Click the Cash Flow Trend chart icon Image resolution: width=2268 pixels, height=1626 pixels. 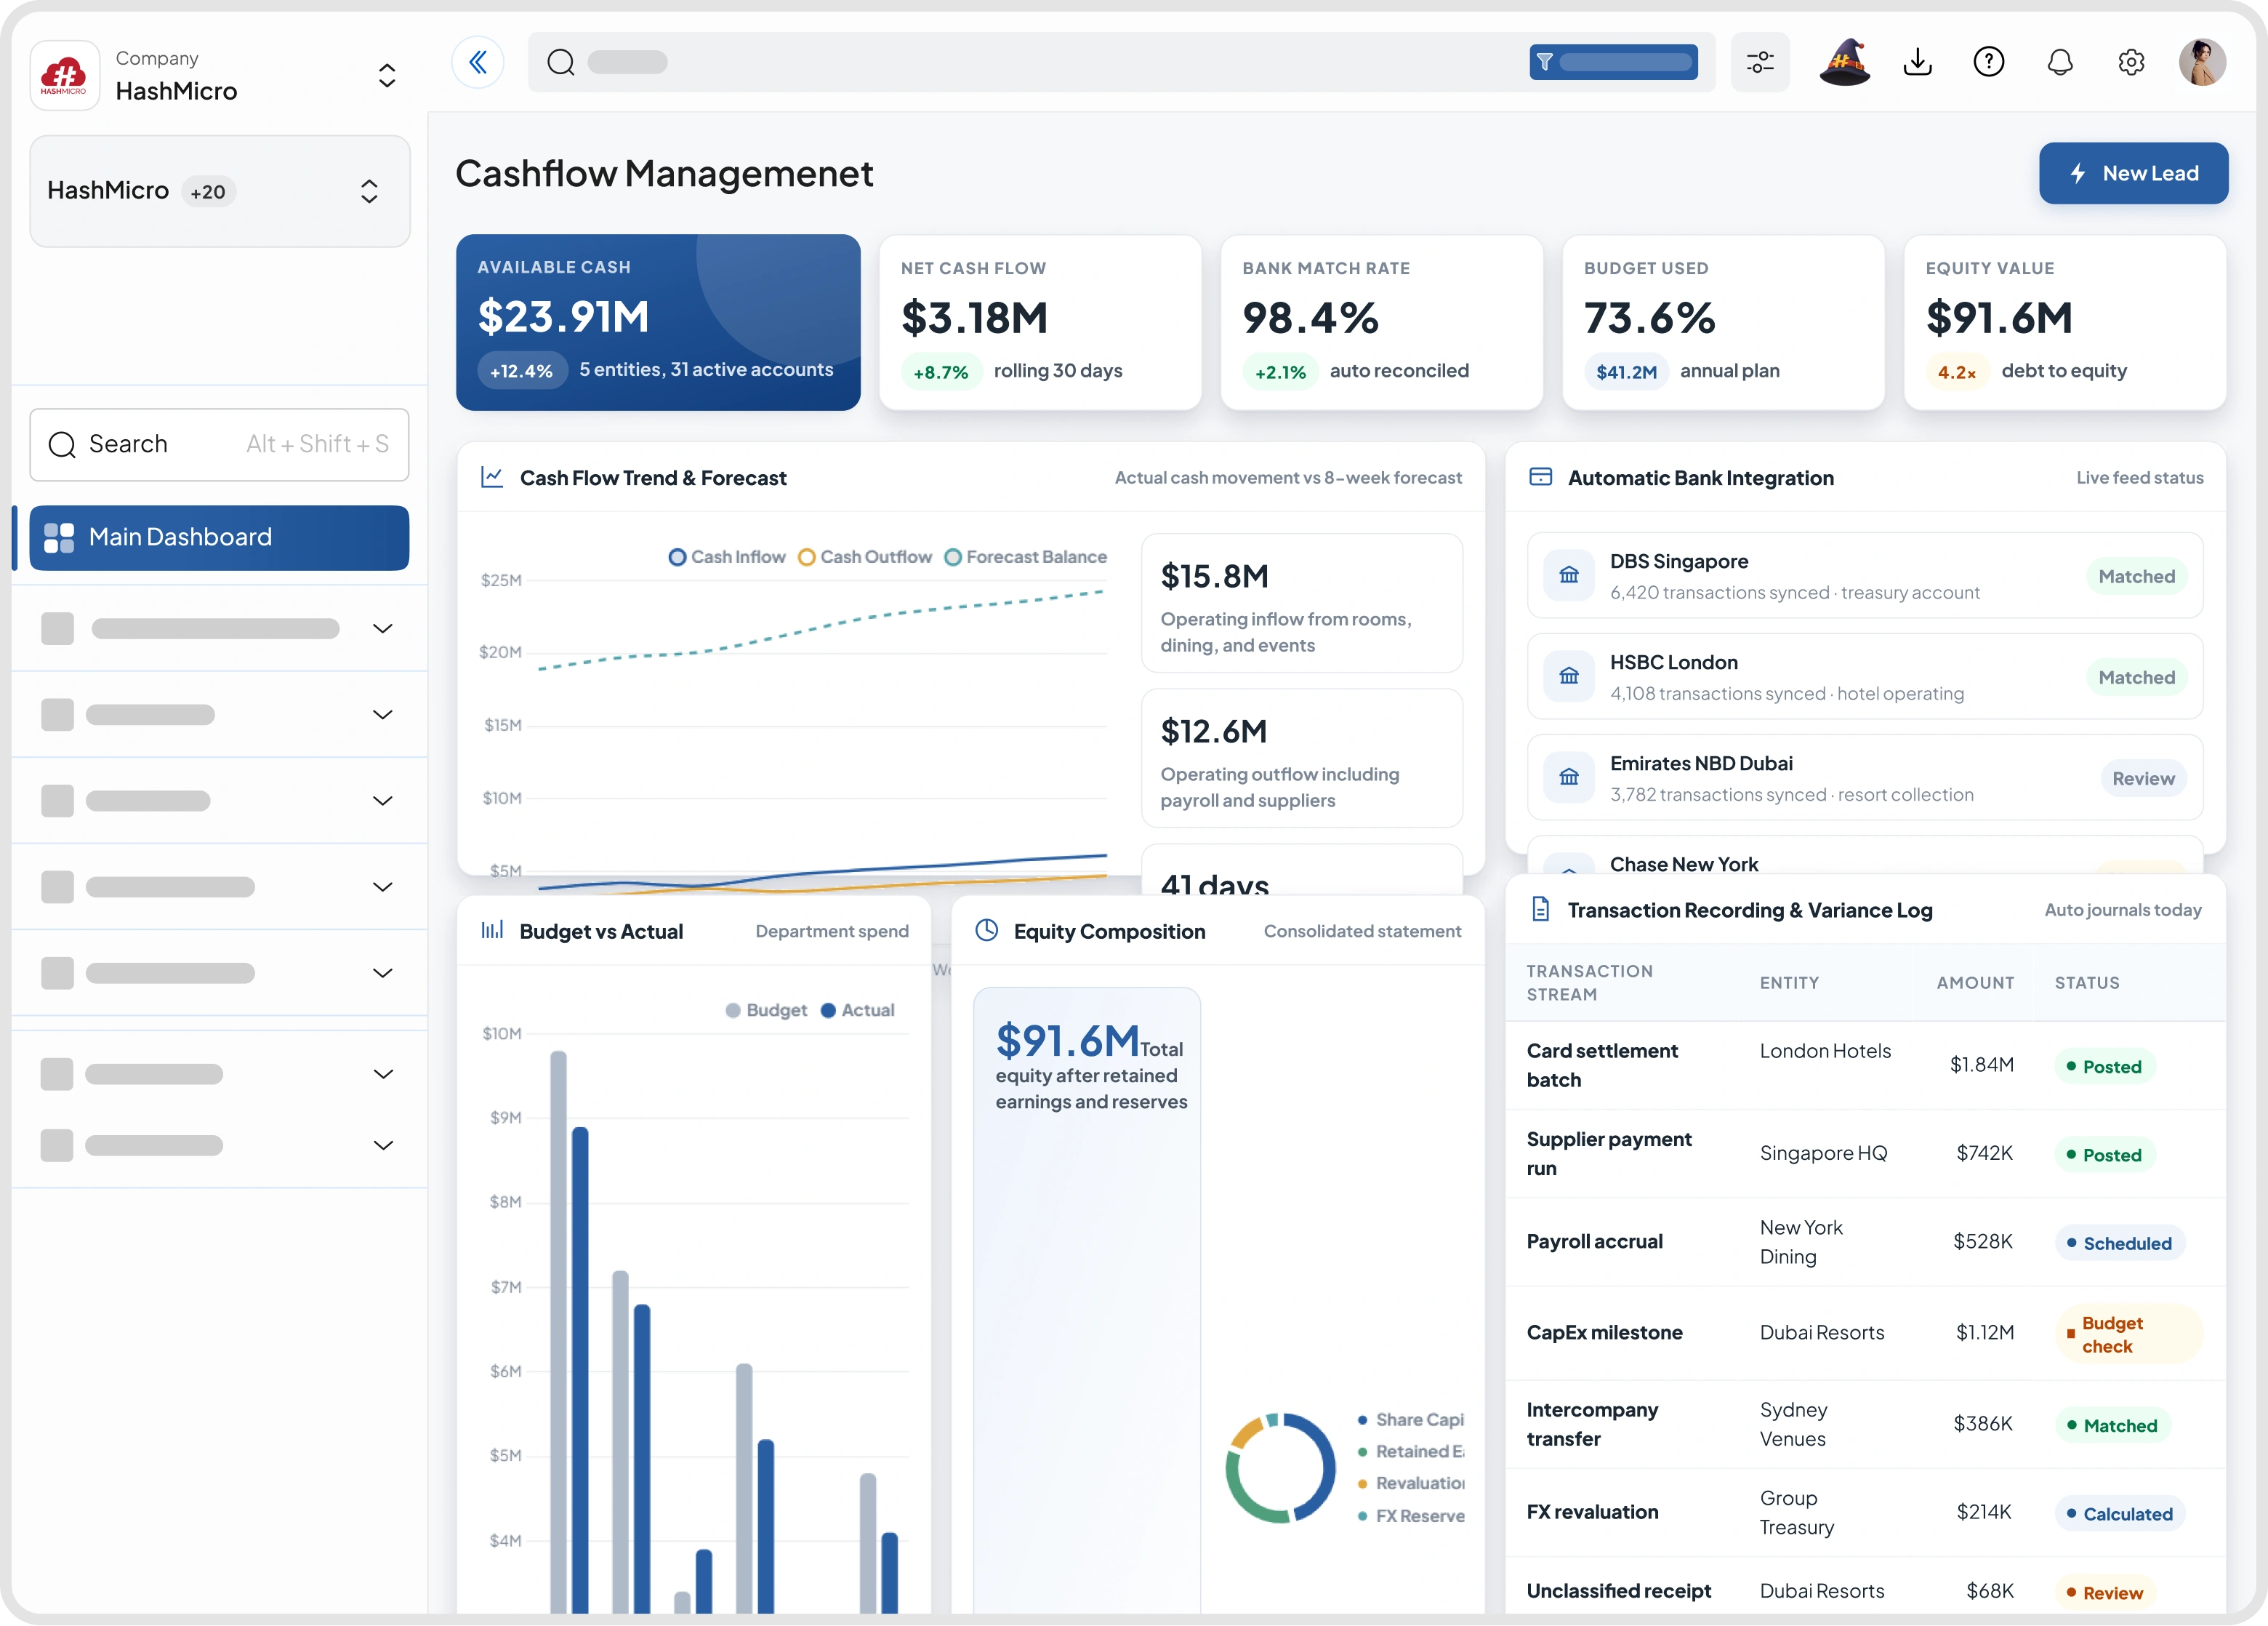(x=491, y=477)
